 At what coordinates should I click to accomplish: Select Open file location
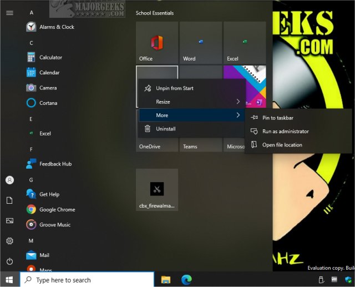(298, 145)
